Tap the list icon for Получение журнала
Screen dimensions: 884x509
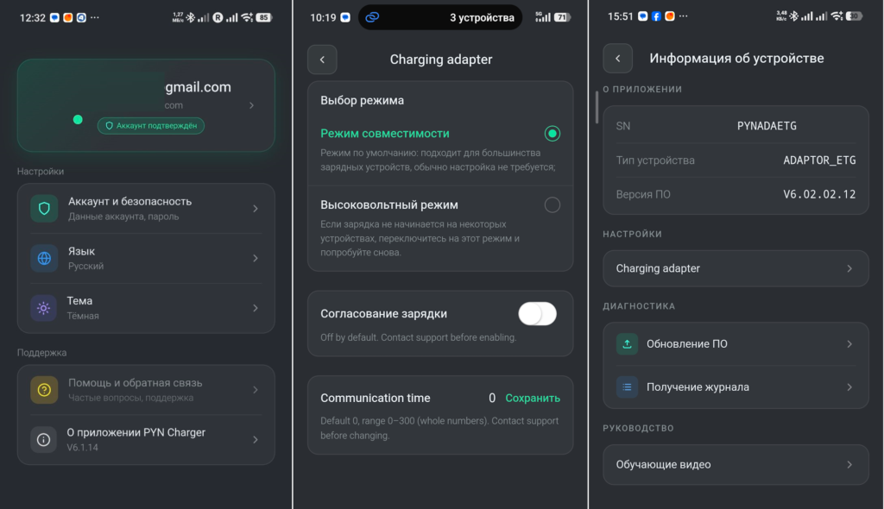pyautogui.click(x=627, y=387)
